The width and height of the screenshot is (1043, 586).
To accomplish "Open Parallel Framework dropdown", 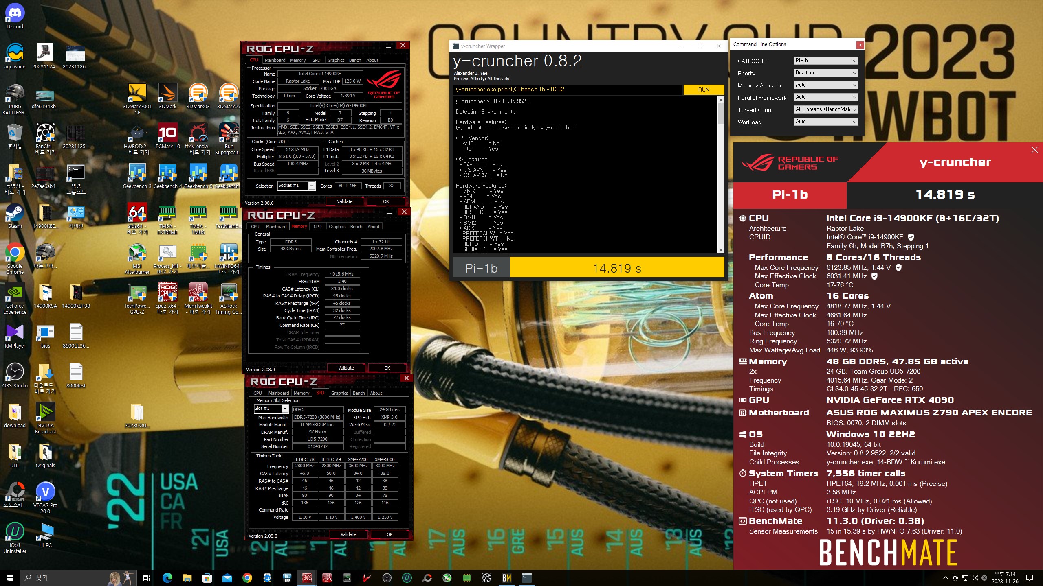I will (x=826, y=97).
